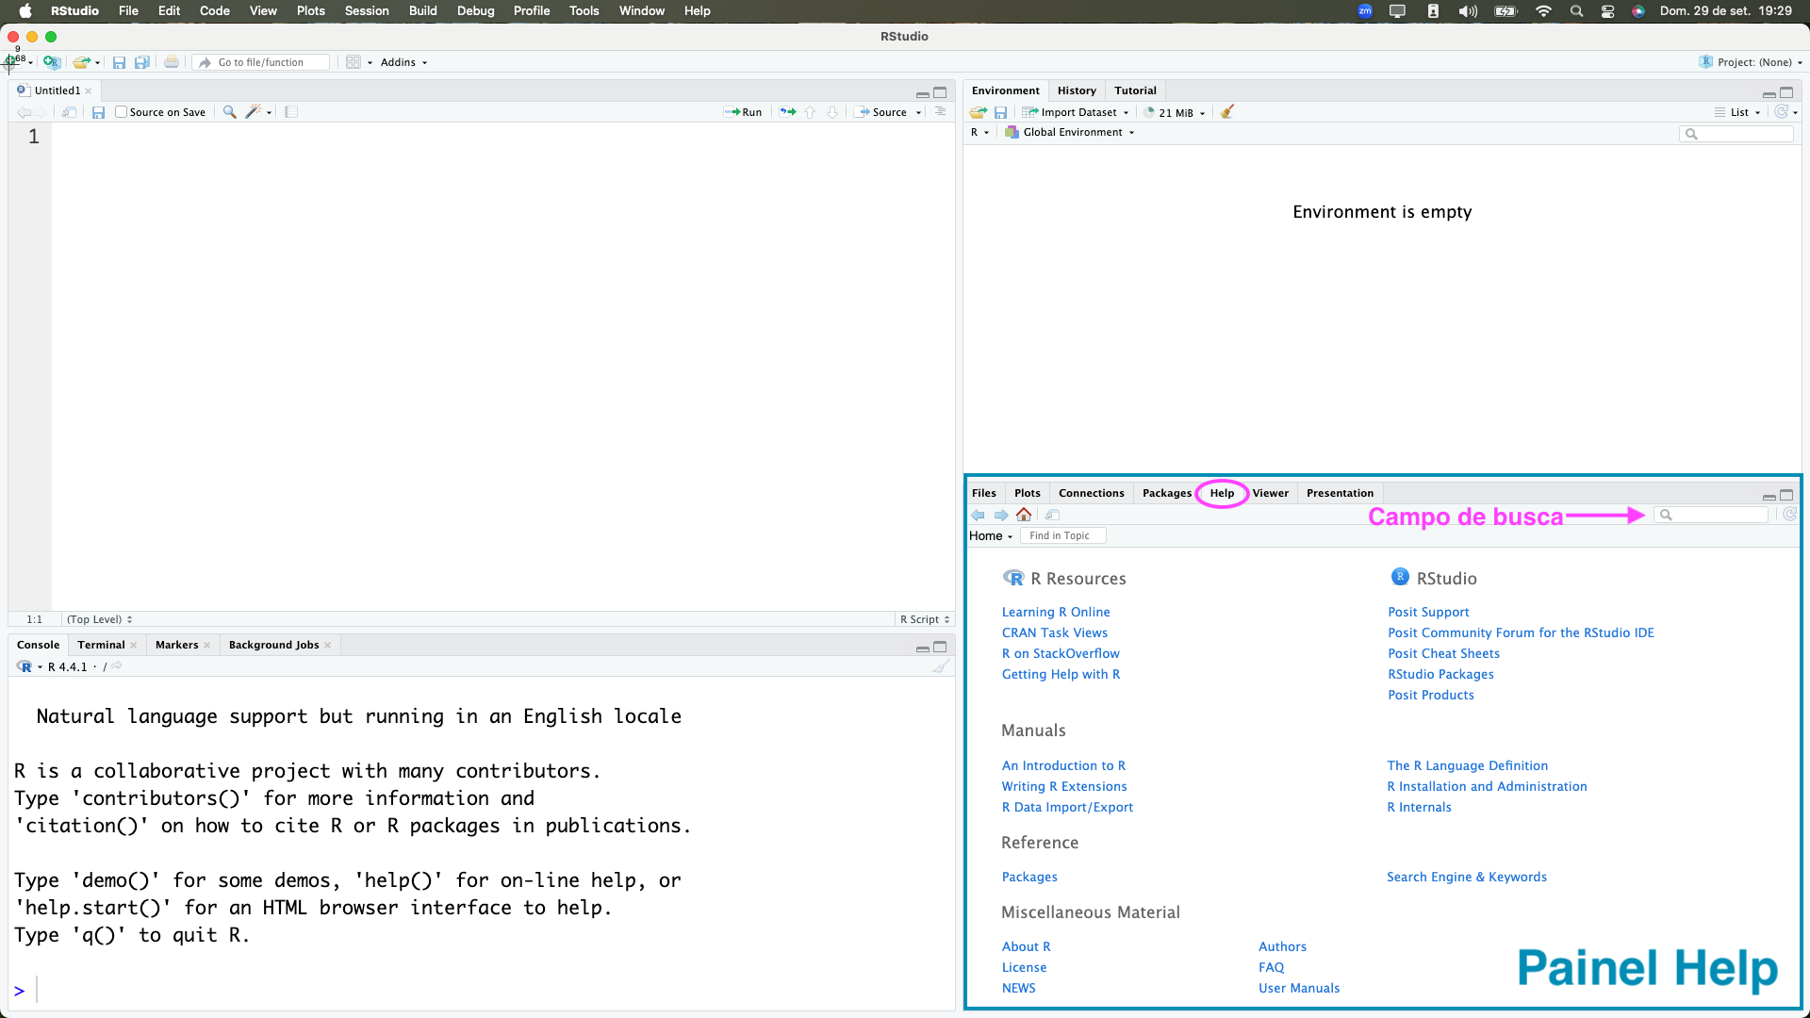Clear environment objects with broom icon
The image size is (1810, 1018).
[x=1226, y=112]
